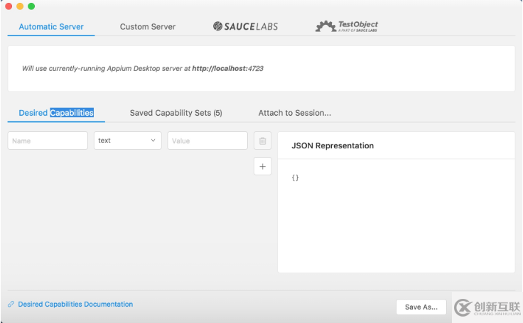Click the chain-link icon beside Documentation
The width and height of the screenshot is (523, 323).
[x=11, y=305]
